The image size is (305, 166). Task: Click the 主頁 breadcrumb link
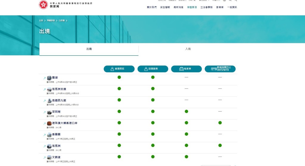click(41, 21)
